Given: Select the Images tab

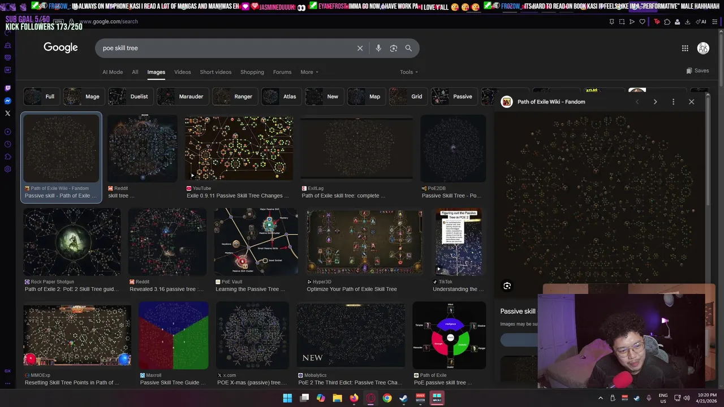Looking at the screenshot, I should coord(156,72).
